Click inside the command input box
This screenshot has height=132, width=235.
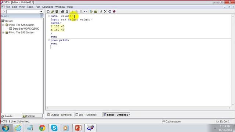tap(23, 12)
